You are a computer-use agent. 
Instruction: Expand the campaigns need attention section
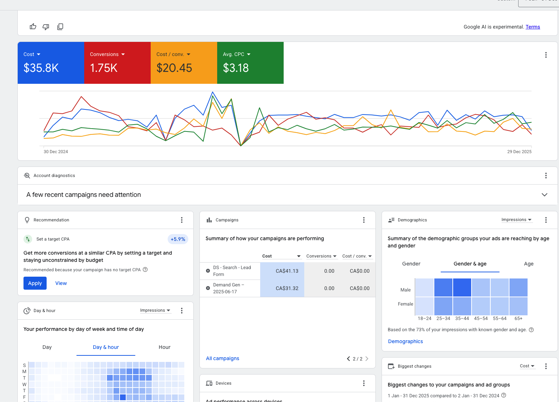pyautogui.click(x=544, y=195)
